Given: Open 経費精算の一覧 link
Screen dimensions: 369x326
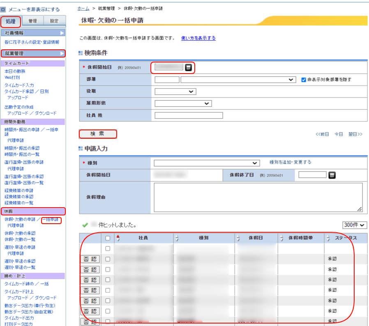Looking at the screenshot, I should 19,203.
